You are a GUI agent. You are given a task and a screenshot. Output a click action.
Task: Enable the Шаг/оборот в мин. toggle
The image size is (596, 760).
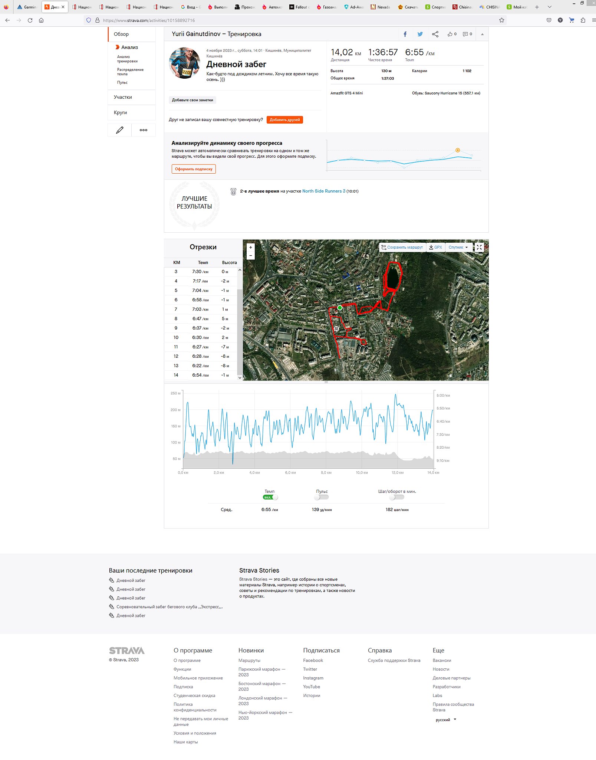[x=396, y=497]
